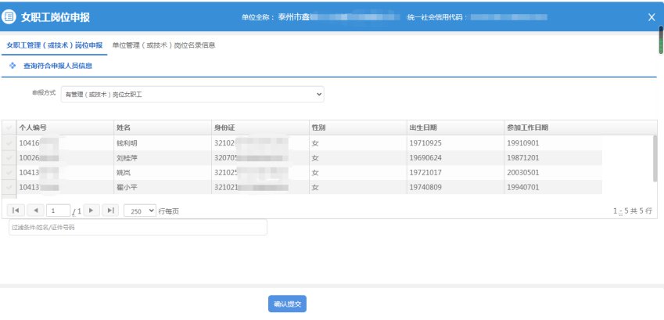Select the checkbox for 刘桂萍's row
Image resolution: width=664 pixels, height=320 pixels.
(x=9, y=158)
